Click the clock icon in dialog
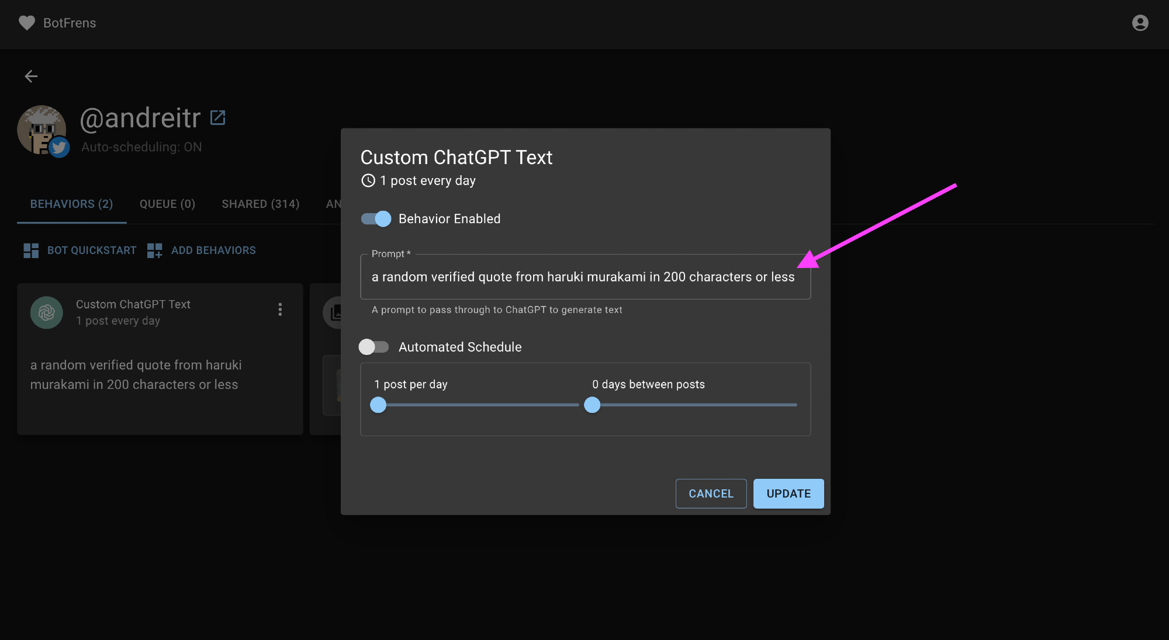 (368, 180)
